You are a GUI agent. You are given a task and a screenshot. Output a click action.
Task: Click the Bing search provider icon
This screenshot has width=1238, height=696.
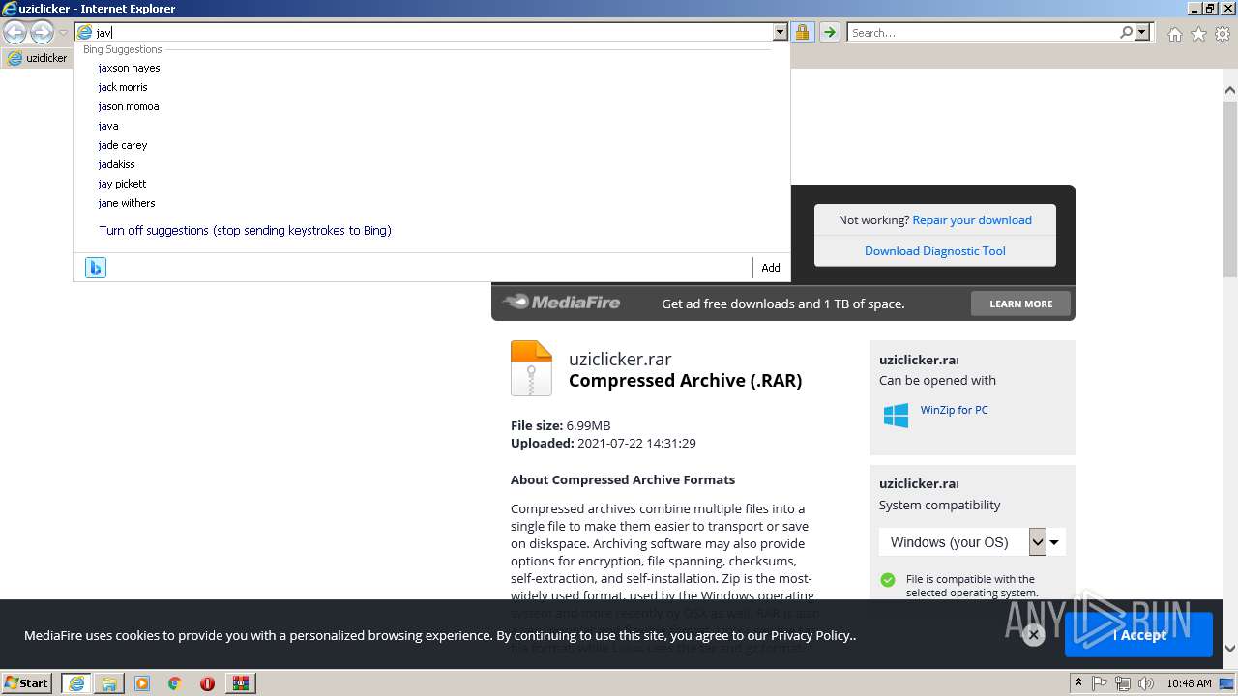click(x=95, y=268)
